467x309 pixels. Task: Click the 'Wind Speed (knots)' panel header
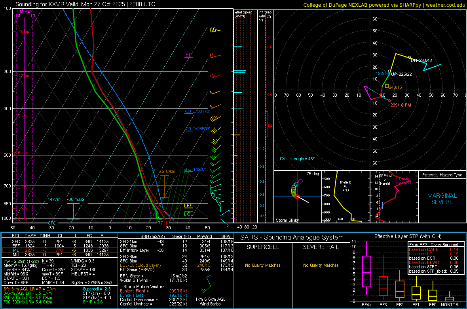pos(243,14)
